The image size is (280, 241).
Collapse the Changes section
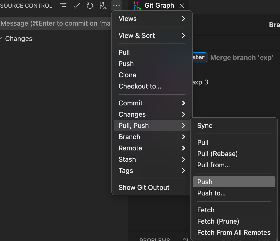(19, 39)
